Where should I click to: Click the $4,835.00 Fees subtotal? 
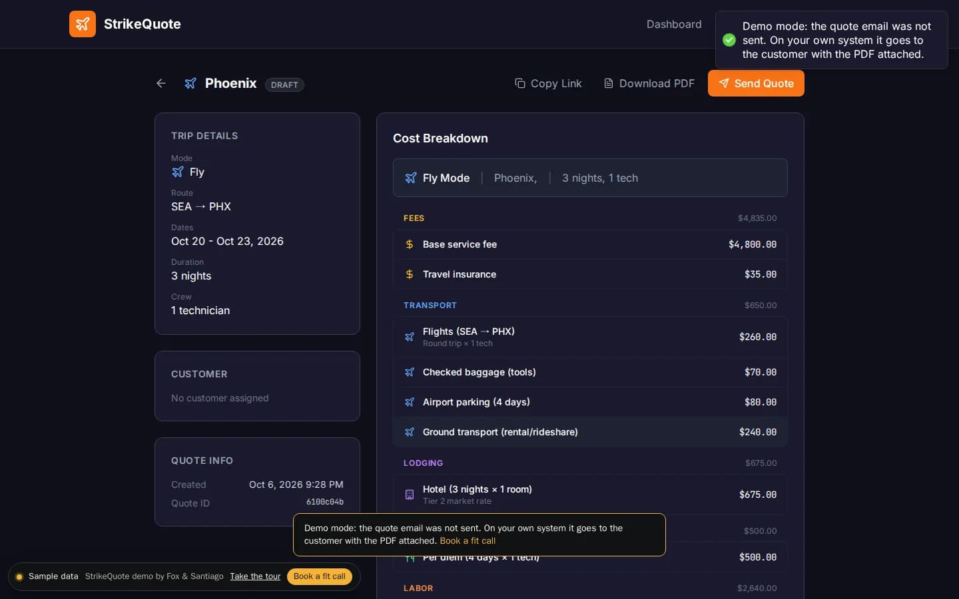(x=757, y=218)
